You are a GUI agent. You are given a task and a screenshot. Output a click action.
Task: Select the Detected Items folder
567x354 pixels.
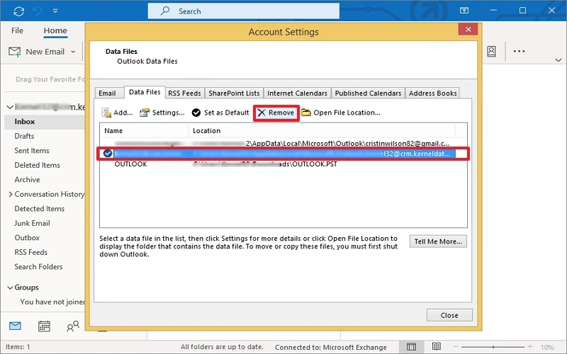click(x=40, y=208)
